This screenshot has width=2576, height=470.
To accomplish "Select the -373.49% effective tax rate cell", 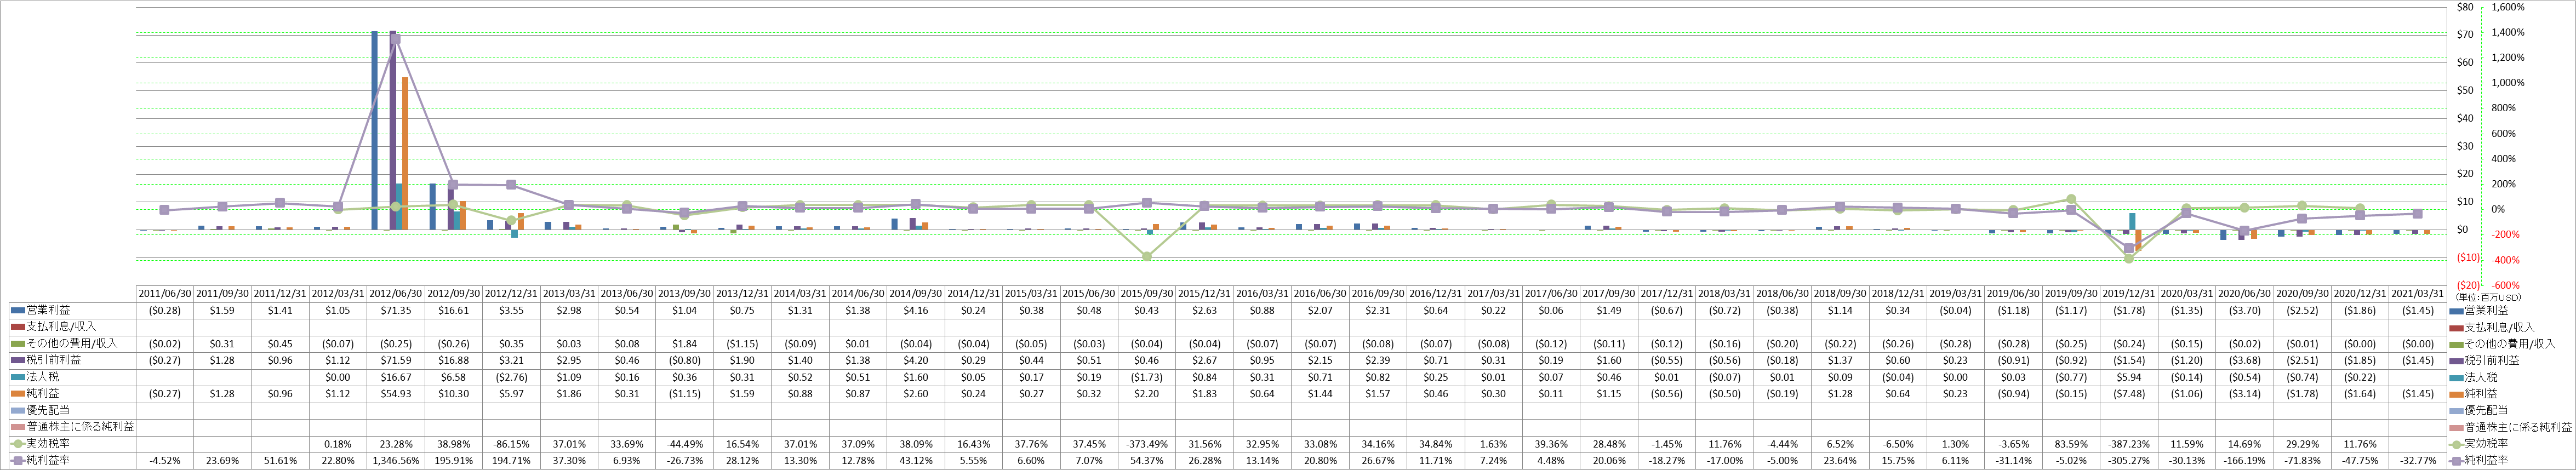I will (x=1146, y=444).
